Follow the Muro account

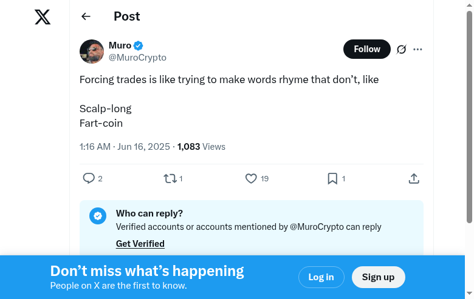[367, 49]
